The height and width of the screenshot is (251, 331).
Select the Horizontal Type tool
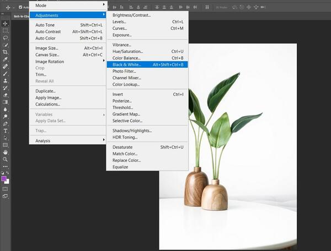tap(6, 131)
